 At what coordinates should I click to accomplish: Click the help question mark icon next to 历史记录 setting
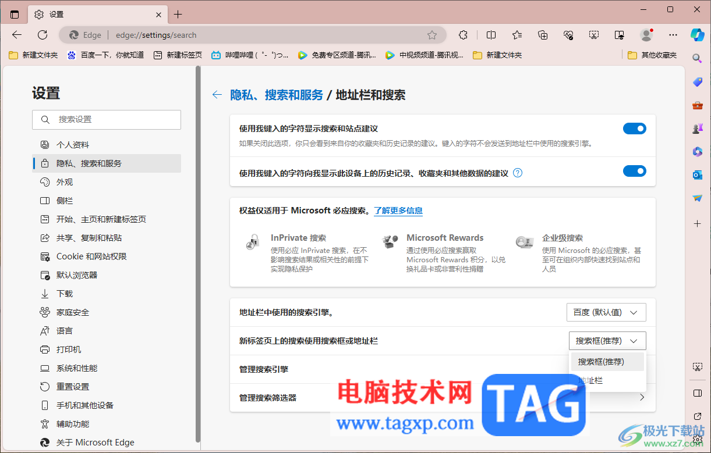click(x=518, y=173)
